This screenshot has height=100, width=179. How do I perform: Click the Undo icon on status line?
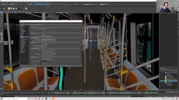[x=15, y=4]
